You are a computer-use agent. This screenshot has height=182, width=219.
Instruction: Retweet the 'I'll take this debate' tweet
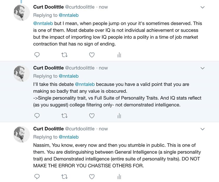(64, 116)
